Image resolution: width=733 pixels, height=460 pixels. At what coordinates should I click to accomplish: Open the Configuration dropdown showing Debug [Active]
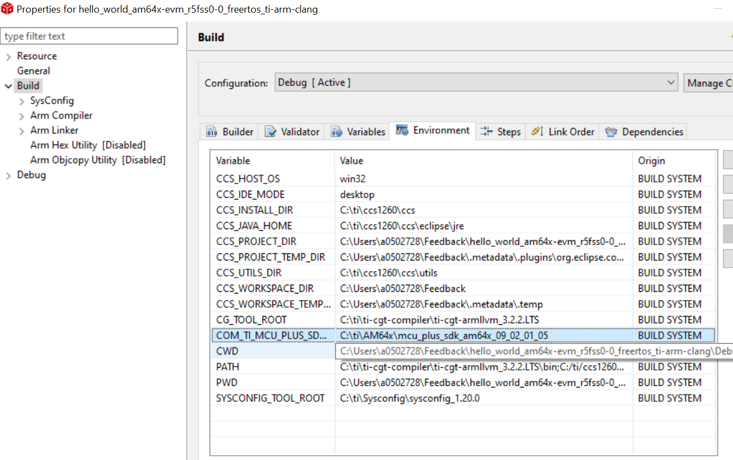(x=475, y=83)
